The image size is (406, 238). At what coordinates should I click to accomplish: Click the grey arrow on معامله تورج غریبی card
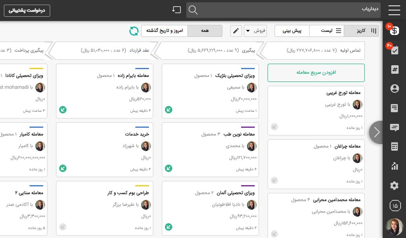pos(275,127)
